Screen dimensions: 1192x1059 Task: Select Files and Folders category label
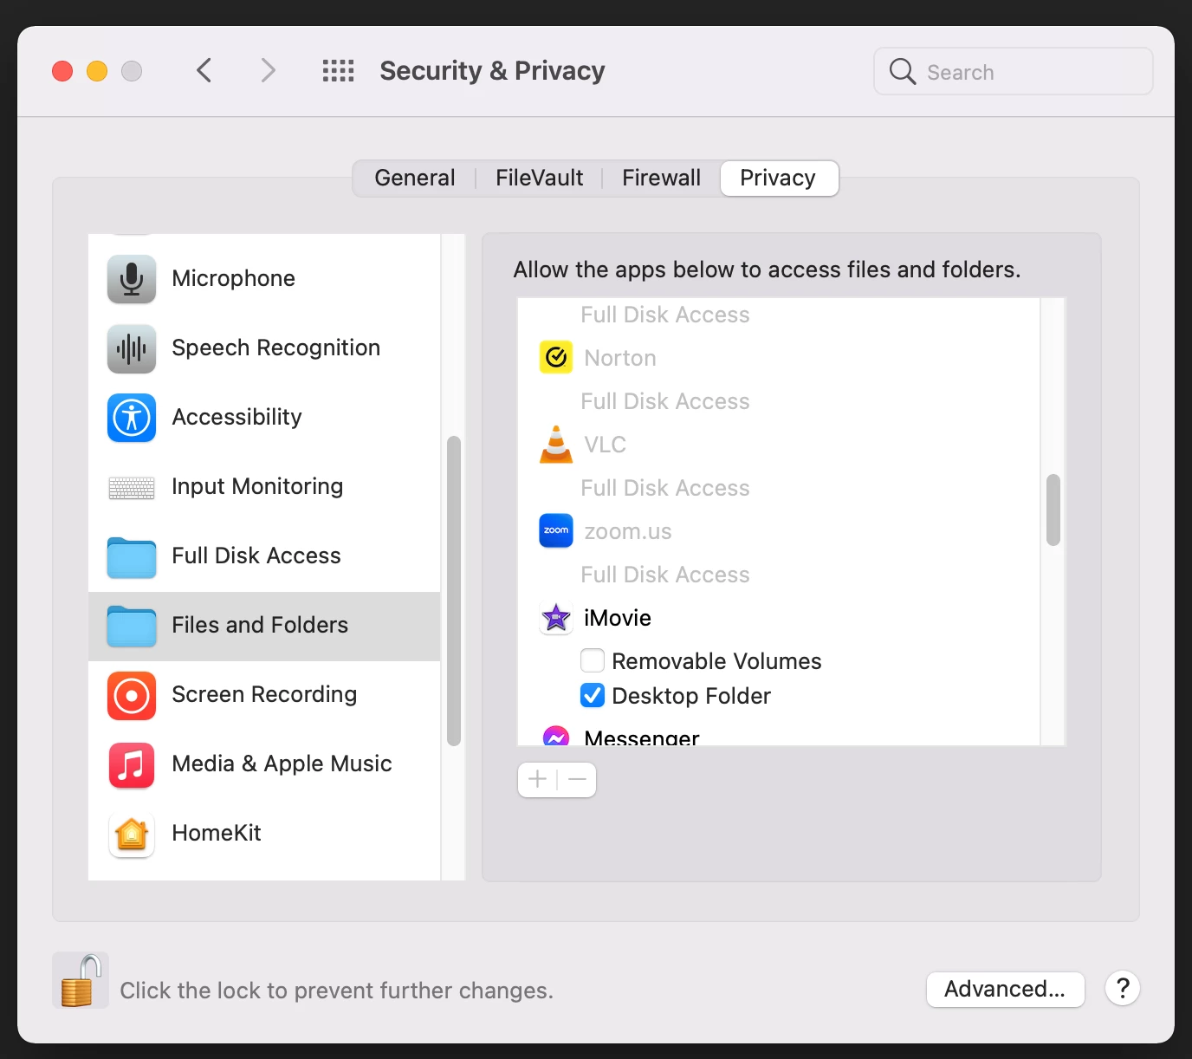click(260, 625)
